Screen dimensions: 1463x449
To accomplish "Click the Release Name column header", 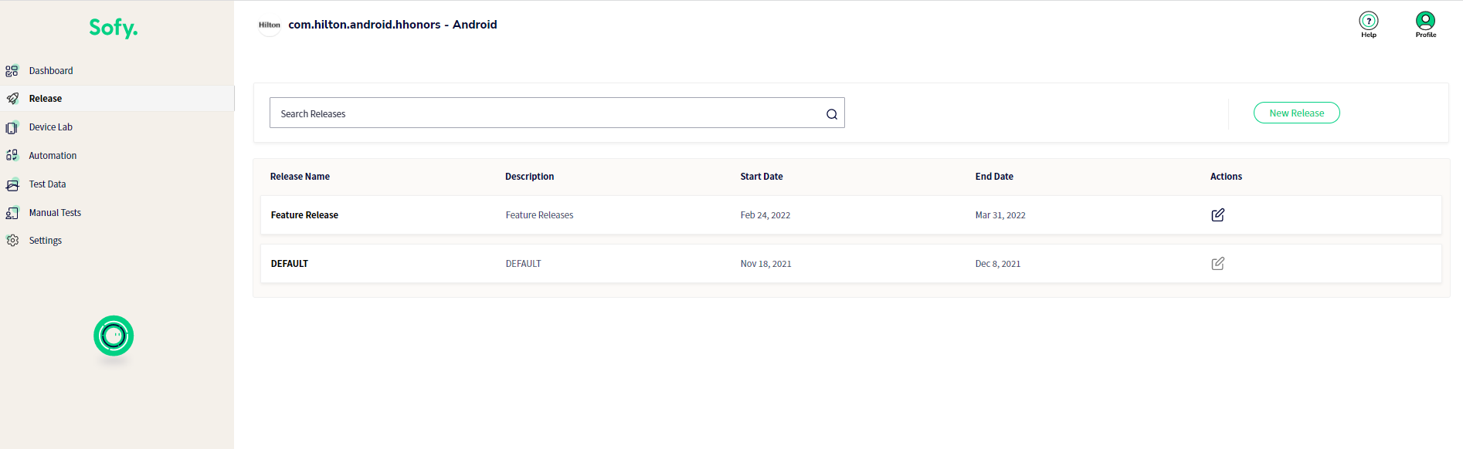I will 300,177.
